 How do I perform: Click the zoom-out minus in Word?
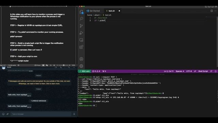coord(57,65)
